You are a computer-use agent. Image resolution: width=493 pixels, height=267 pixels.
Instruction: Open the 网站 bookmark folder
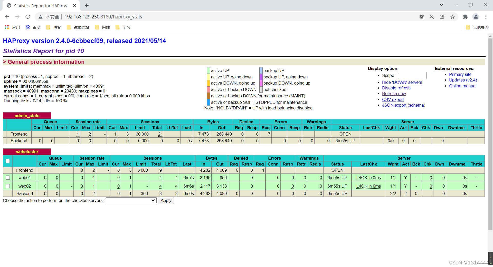tap(102, 27)
